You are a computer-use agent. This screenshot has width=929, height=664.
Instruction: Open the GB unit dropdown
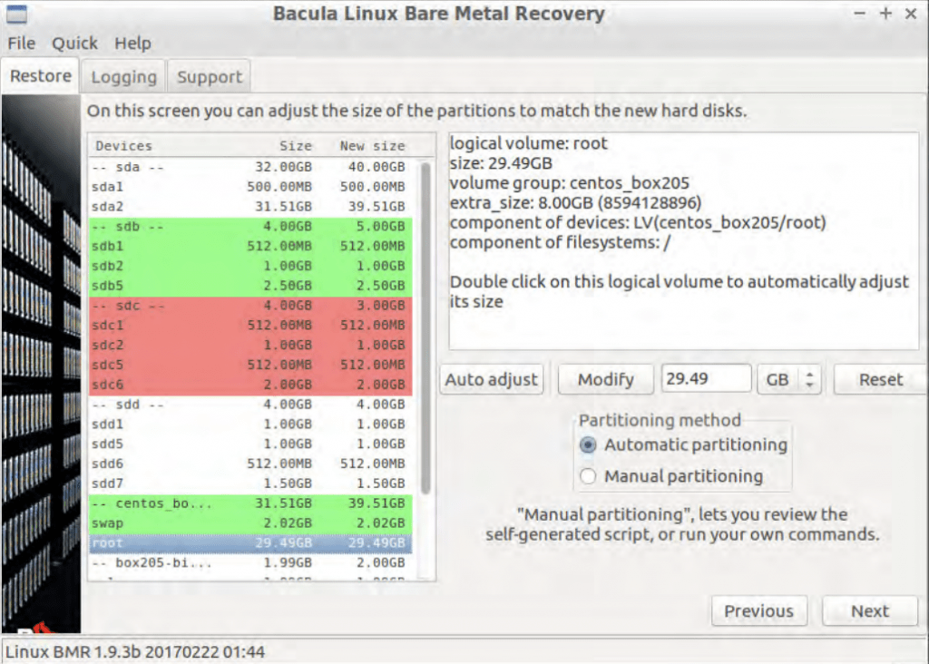click(788, 380)
